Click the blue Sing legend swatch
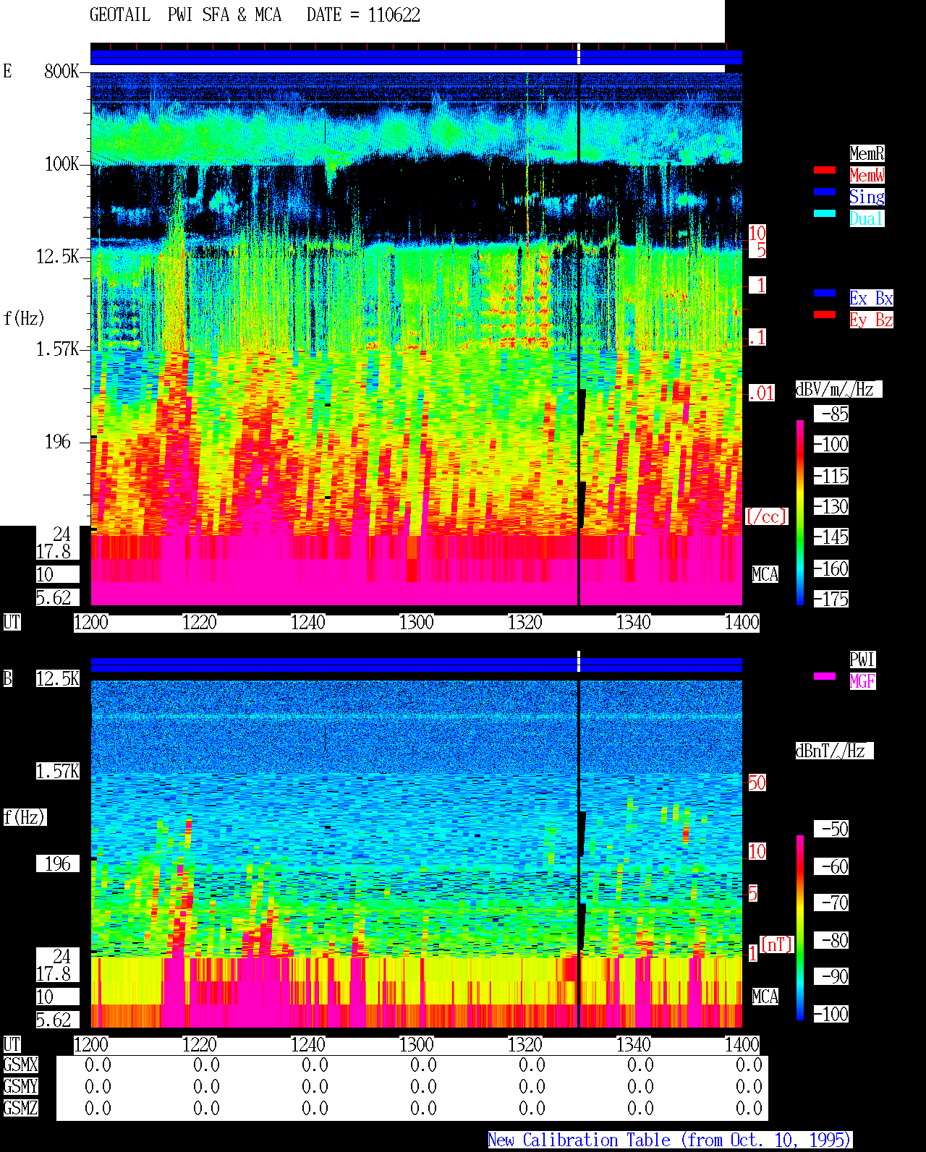This screenshot has height=1152, width=926. (825, 192)
